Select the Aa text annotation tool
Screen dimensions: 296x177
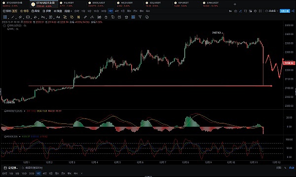pyautogui.click(x=58, y=17)
